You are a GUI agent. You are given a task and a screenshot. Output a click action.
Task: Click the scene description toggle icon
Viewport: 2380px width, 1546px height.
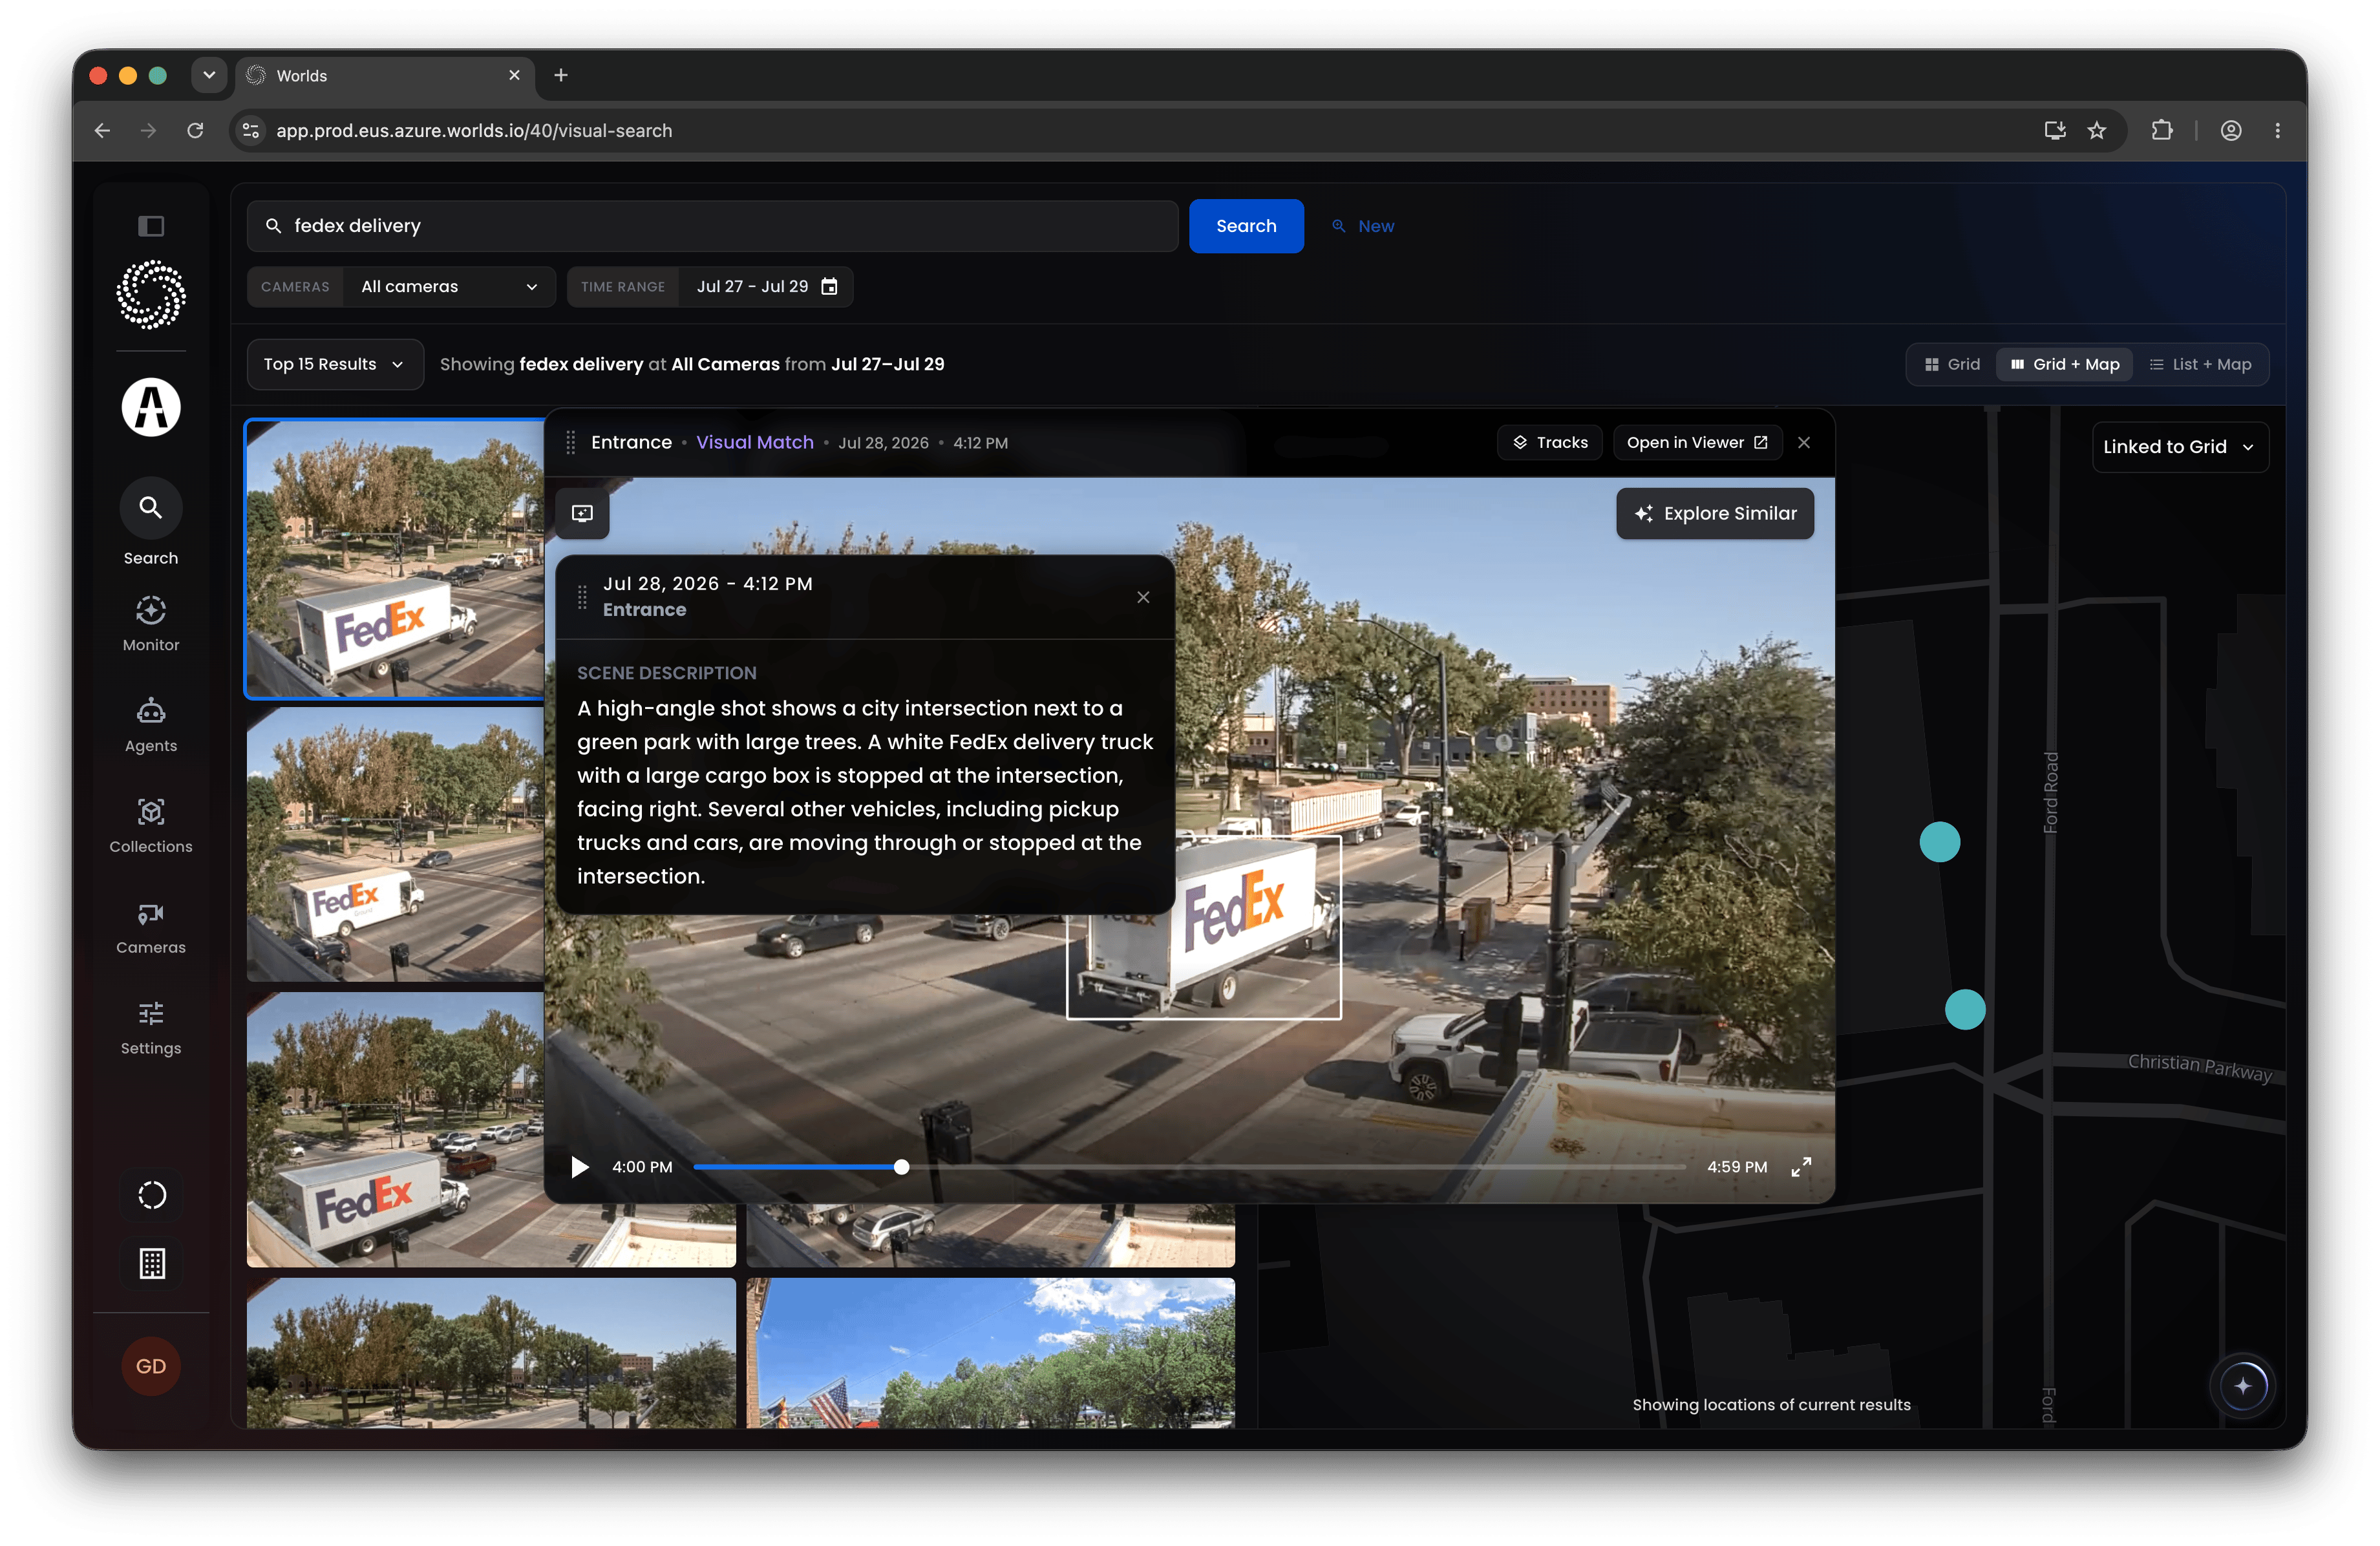coord(582,513)
